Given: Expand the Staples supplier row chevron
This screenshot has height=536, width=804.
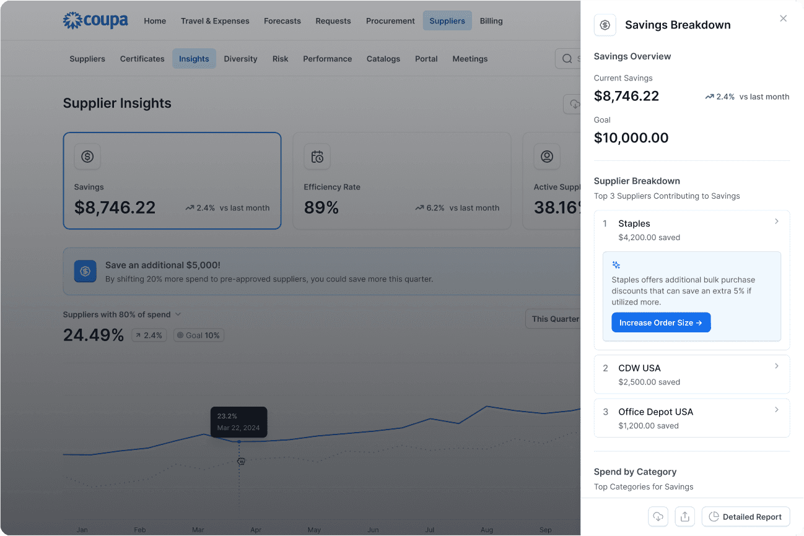Looking at the screenshot, I should pos(777,222).
